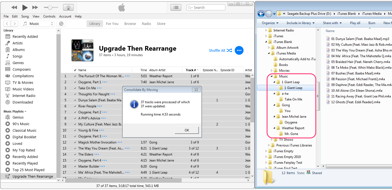
Task: Sort by the Album Artist column header
Action: pyautogui.click(x=165, y=70)
